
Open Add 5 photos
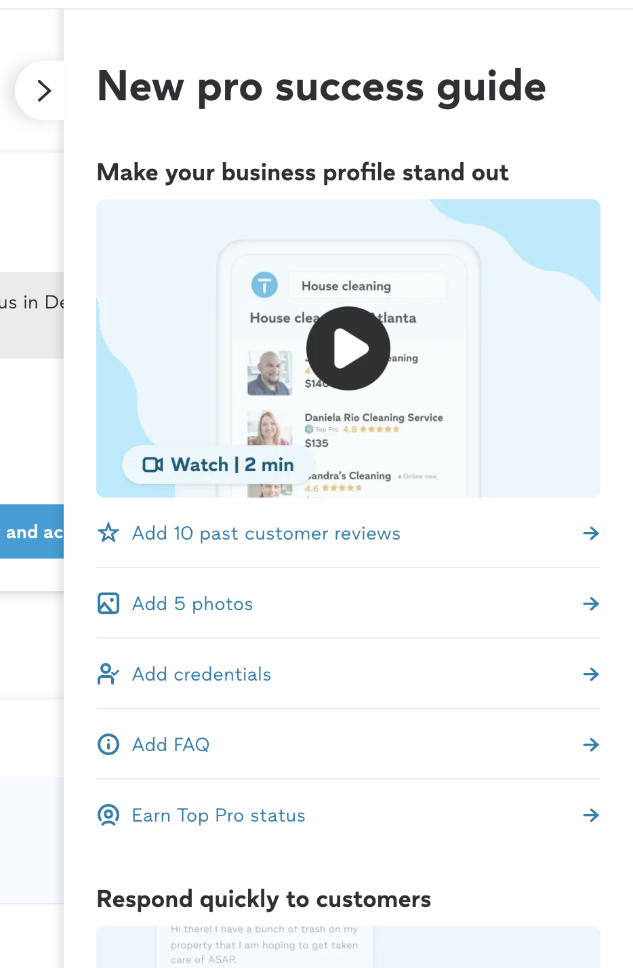(x=192, y=603)
